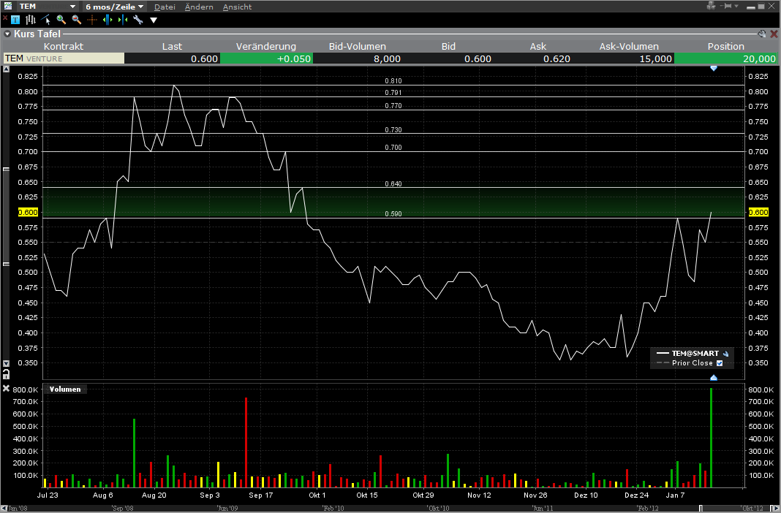Toggle the Prior Close checkbox
This screenshot has height=513, width=781.
(x=720, y=363)
